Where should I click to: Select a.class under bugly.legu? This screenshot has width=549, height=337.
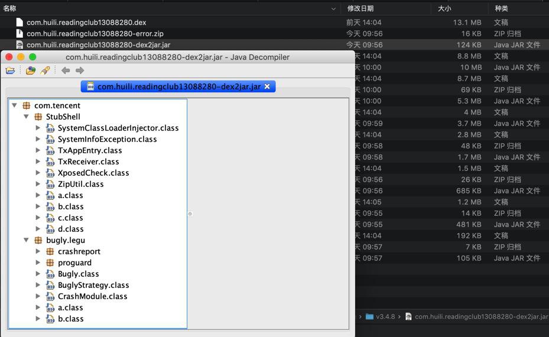tap(70, 307)
